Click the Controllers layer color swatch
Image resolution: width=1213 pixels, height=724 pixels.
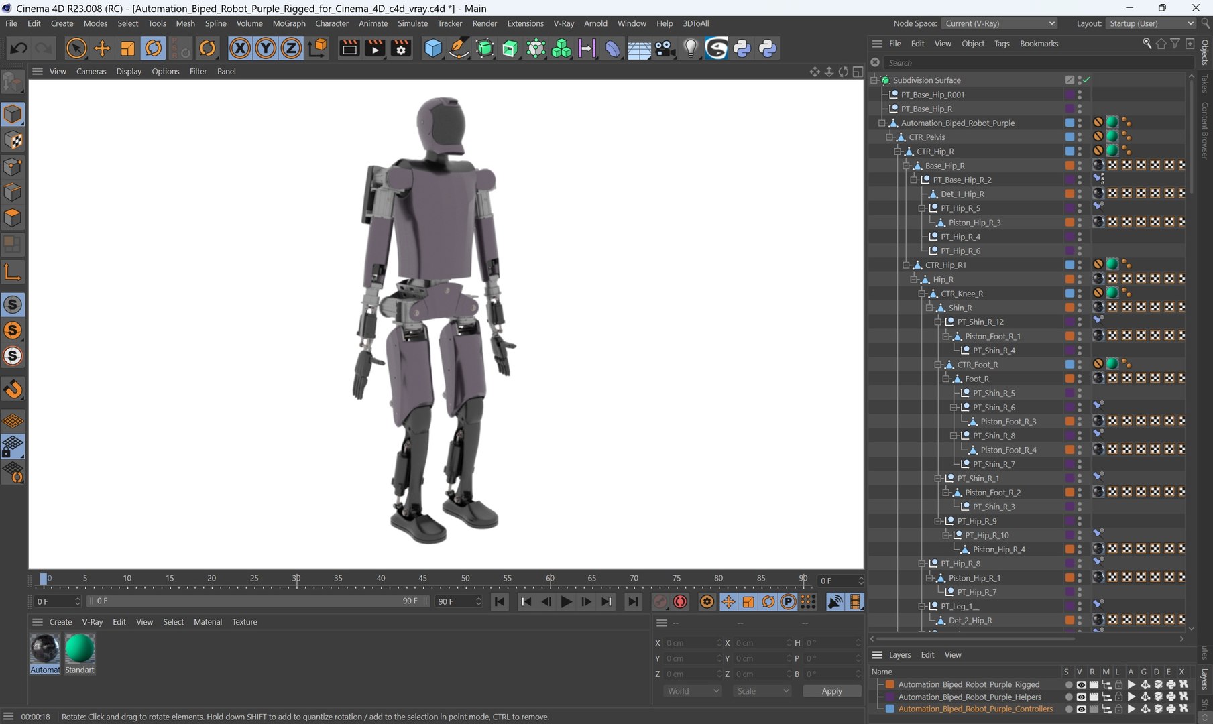[890, 709]
